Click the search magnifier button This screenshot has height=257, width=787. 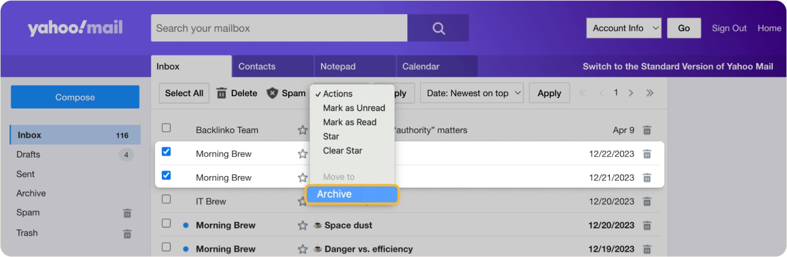(438, 28)
